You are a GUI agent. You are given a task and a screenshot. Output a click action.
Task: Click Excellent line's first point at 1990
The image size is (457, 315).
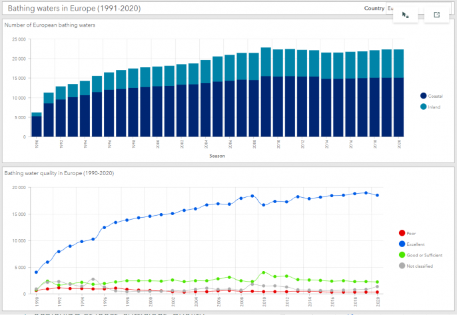click(36, 272)
